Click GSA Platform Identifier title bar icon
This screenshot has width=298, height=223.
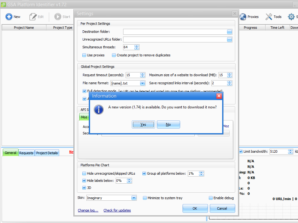[x=3, y=5]
